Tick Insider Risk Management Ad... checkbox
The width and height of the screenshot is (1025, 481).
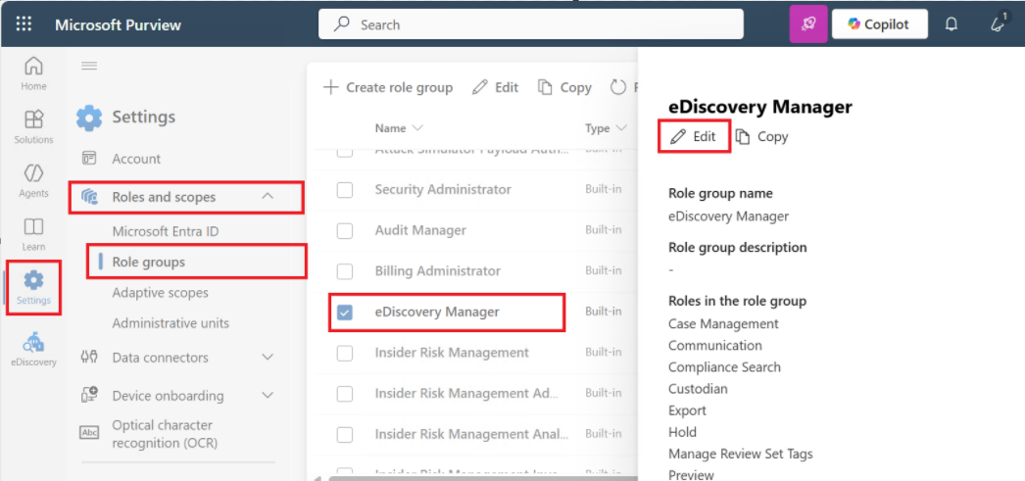345,394
